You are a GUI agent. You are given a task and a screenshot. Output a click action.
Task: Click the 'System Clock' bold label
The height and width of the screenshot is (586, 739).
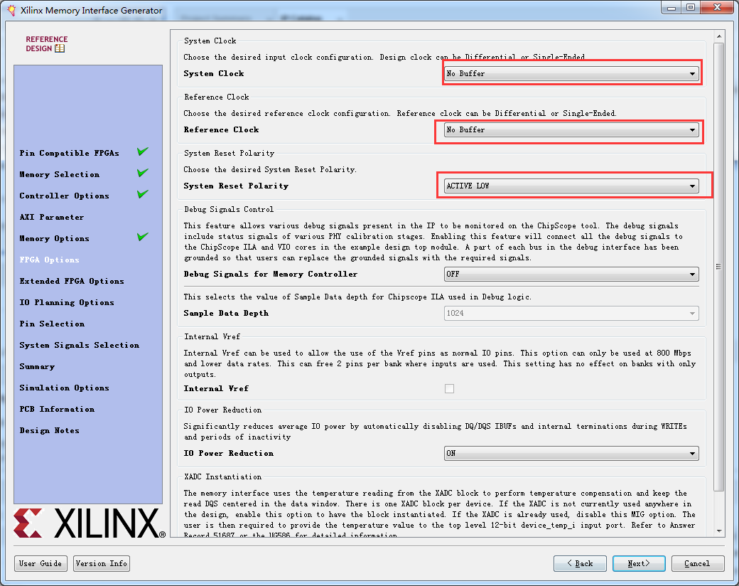[214, 73]
